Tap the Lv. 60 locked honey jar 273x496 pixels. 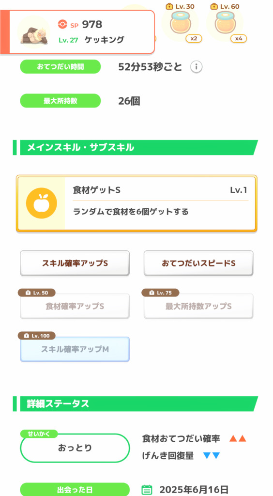click(225, 23)
